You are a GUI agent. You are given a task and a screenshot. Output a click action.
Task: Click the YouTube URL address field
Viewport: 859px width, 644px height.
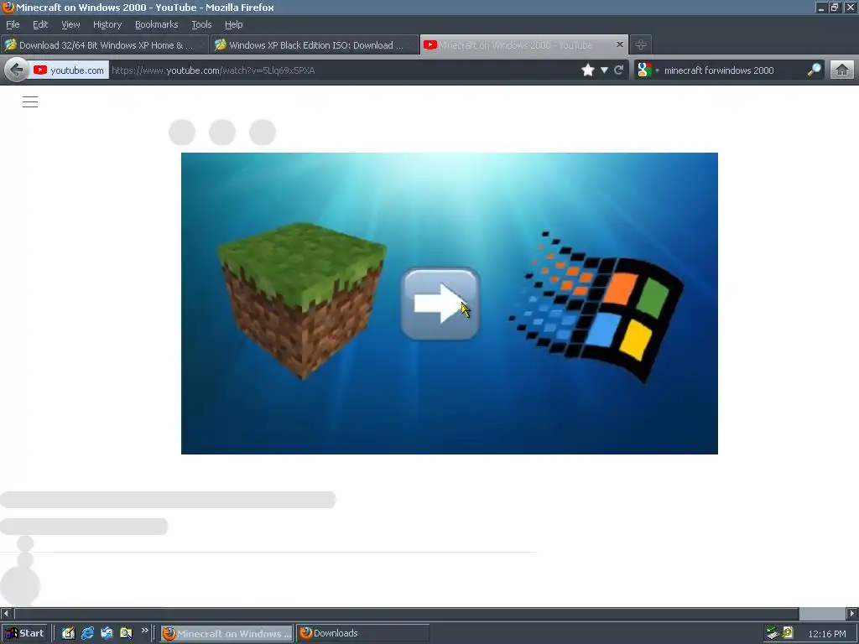point(342,70)
